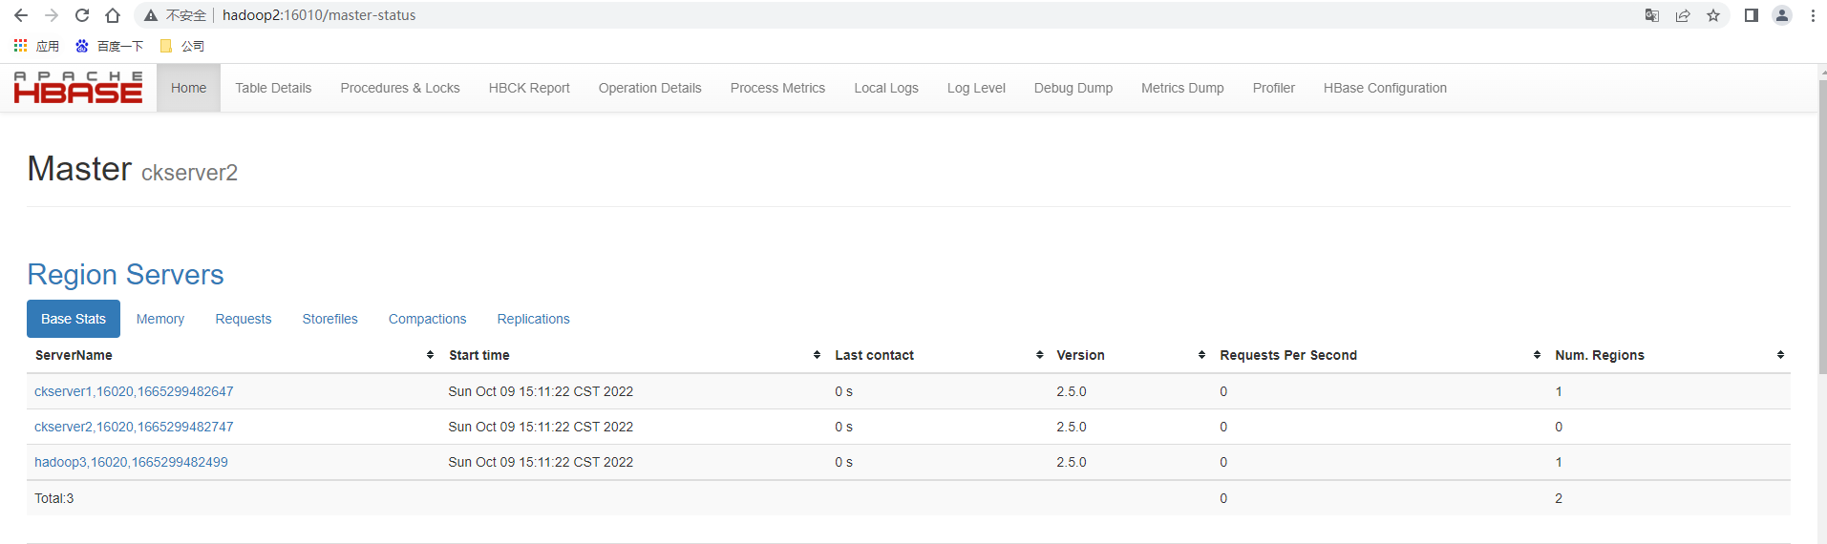Open the translate page icon
Viewport: 1827px width, 544px height.
pyautogui.click(x=1652, y=15)
